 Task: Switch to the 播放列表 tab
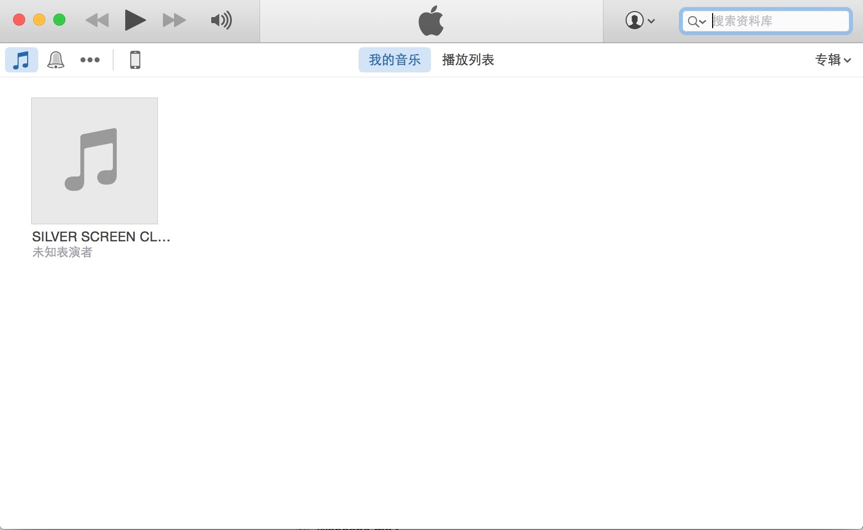point(468,60)
